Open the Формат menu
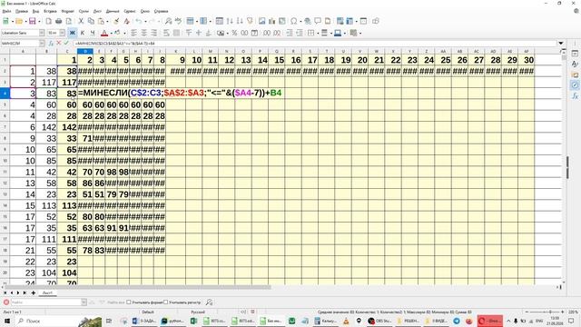Screen dimensions: 581x327 click(68, 12)
